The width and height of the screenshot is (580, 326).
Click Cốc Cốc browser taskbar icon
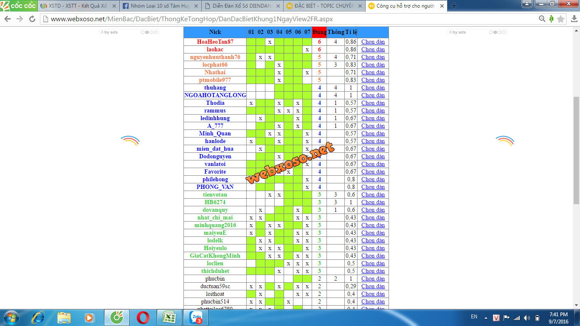point(116,318)
